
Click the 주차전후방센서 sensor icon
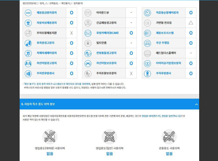[28, 74]
